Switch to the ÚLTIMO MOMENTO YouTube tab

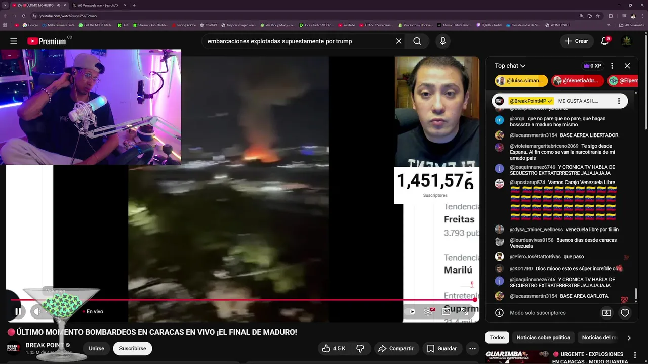39,5
